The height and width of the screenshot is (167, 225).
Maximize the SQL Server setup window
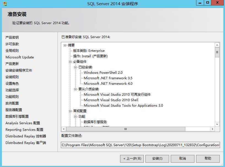tap(207, 3)
